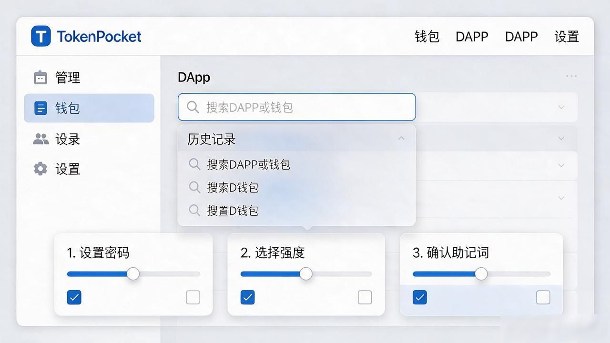Click the magnifier icon in search box
Screen dimensions: 610x343
(x=193, y=107)
